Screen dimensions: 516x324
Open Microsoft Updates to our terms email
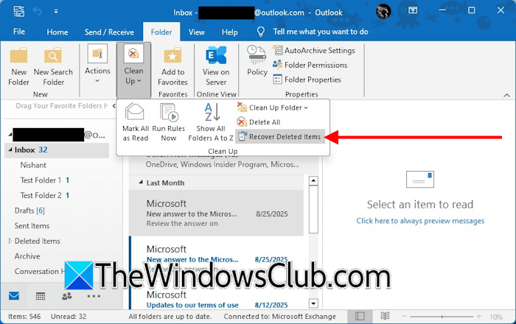(217, 300)
